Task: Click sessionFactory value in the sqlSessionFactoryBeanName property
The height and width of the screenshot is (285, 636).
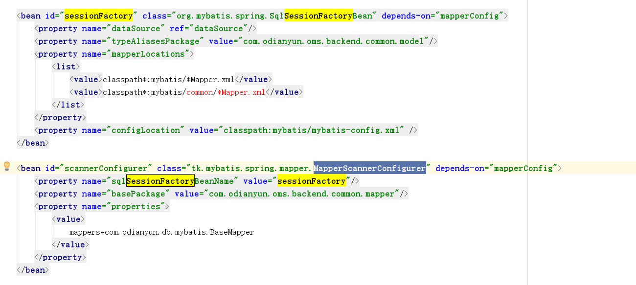Action: 311,181
